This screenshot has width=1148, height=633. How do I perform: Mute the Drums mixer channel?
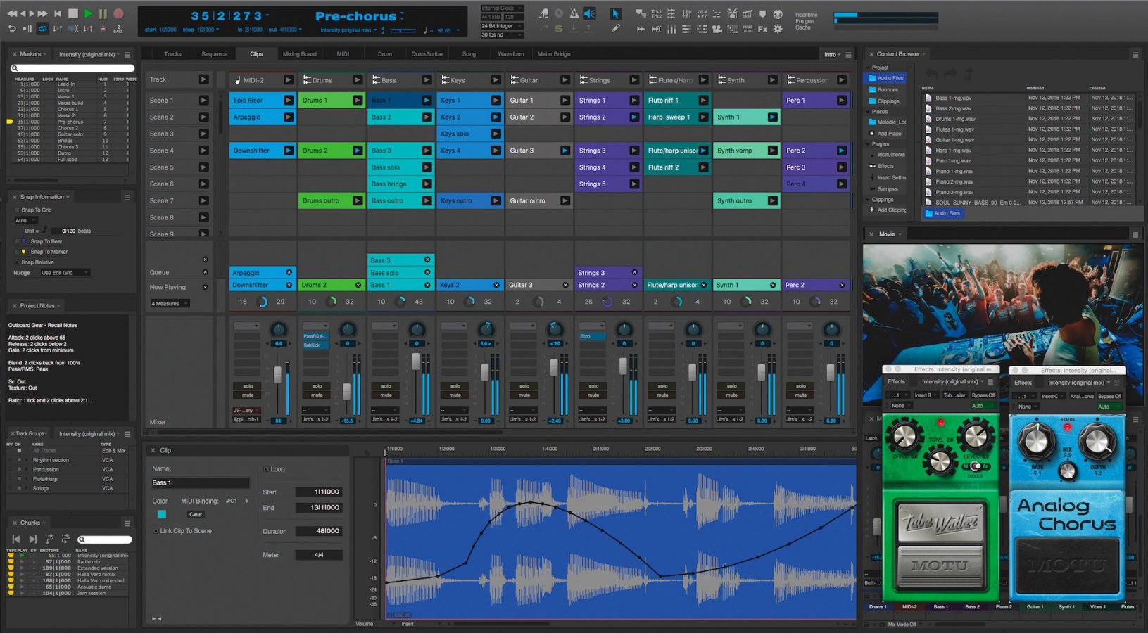click(317, 395)
